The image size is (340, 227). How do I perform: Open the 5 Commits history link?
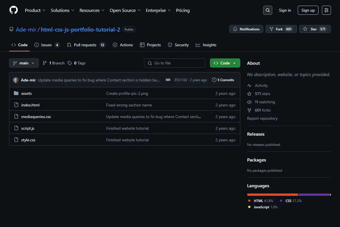coord(223,80)
